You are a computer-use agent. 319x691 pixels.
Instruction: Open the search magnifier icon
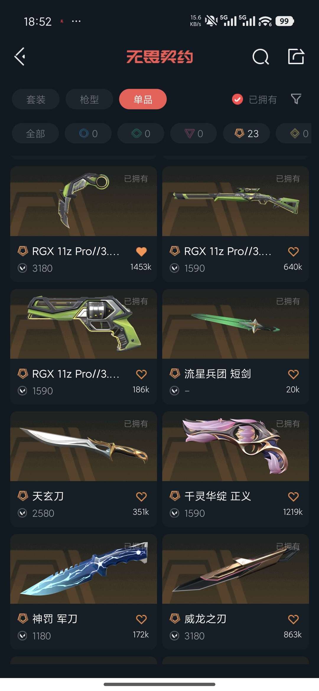click(x=261, y=56)
